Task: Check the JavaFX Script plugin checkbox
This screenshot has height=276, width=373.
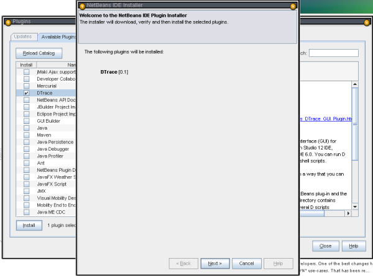Action: pyautogui.click(x=26, y=184)
